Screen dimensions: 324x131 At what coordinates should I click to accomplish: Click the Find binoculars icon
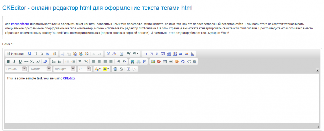[109, 54]
